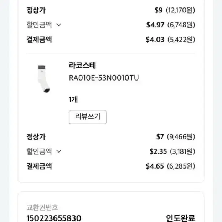Click the 교환권번호 label
The width and height of the screenshot is (222, 222).
pyautogui.click(x=42, y=207)
